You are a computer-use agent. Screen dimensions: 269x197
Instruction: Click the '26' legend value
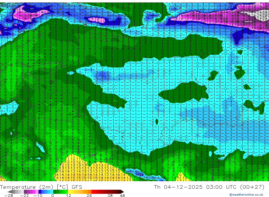[x=89, y=195]
